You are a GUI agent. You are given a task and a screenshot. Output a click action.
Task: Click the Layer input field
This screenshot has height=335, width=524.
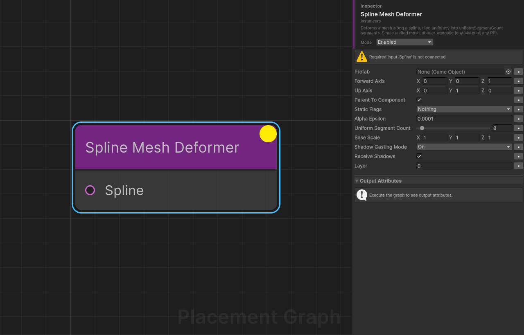click(464, 166)
